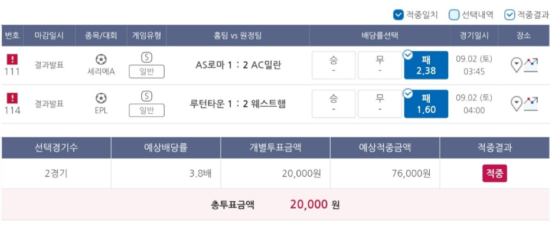
Task: Click soccer ball icon for 세리에A
Action: (101, 59)
